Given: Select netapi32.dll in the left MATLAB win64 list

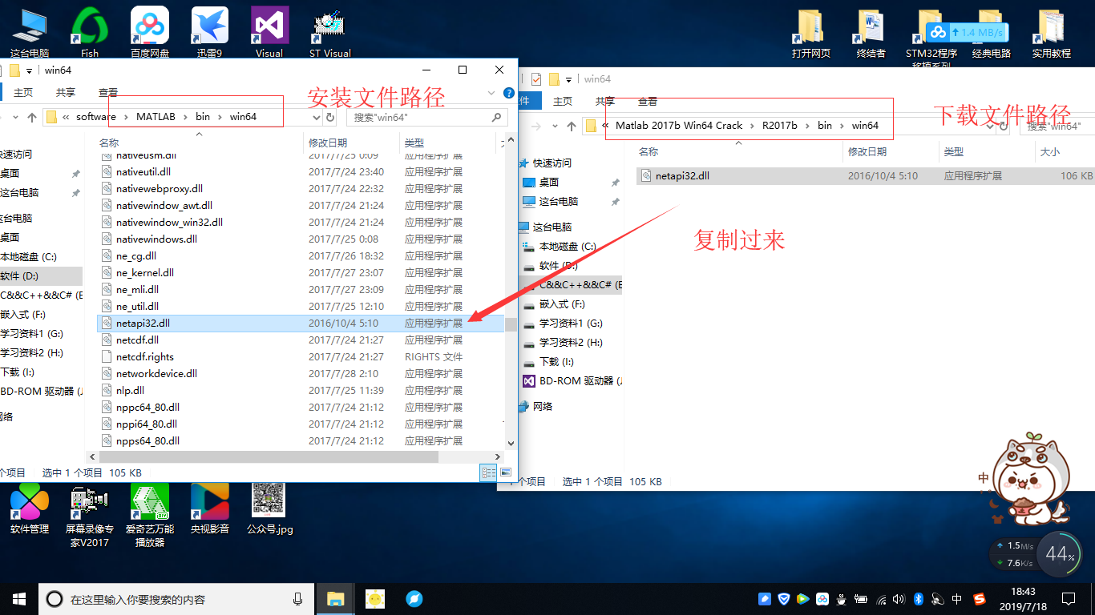Looking at the screenshot, I should (x=301, y=324).
